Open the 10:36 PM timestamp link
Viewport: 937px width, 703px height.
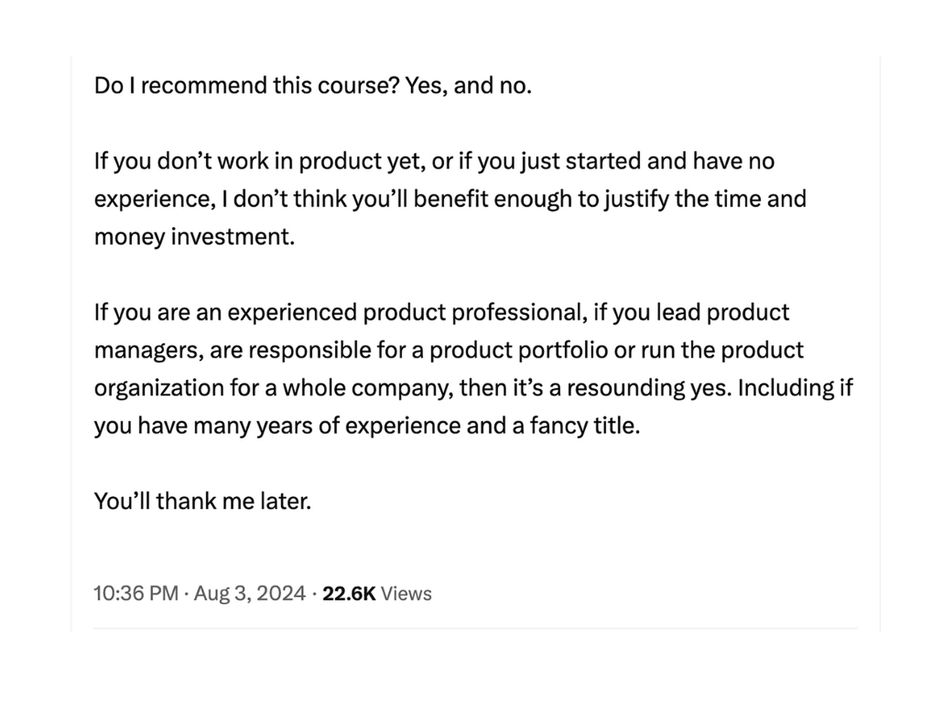(135, 593)
